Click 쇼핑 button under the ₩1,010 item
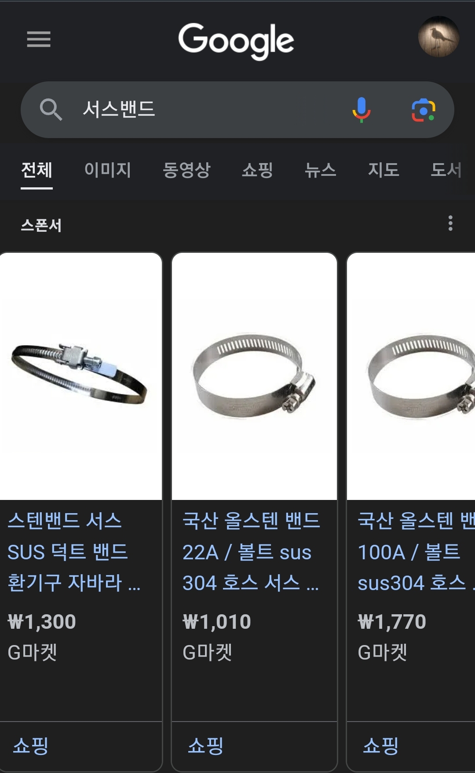Image resolution: width=475 pixels, height=773 pixels. click(x=205, y=746)
